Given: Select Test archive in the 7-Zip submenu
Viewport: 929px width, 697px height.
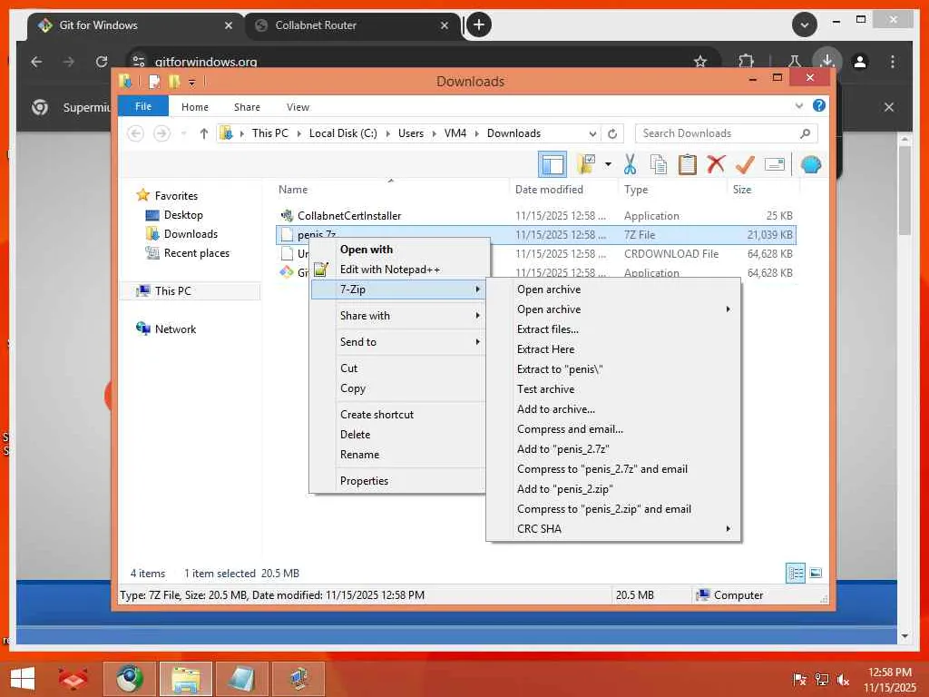Looking at the screenshot, I should click(613, 388).
